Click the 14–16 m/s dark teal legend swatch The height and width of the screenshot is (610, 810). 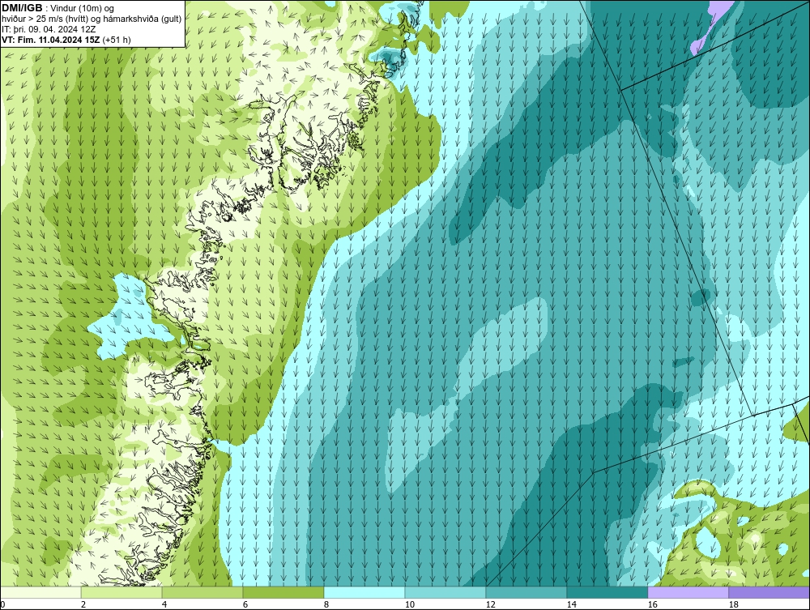coord(607,592)
